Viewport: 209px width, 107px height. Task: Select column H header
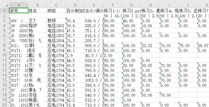(150, 5)
